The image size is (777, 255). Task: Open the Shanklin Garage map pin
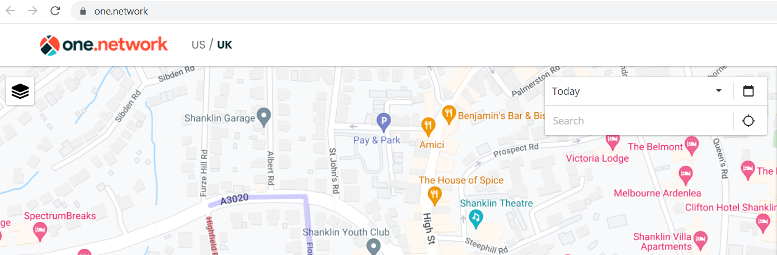(264, 117)
